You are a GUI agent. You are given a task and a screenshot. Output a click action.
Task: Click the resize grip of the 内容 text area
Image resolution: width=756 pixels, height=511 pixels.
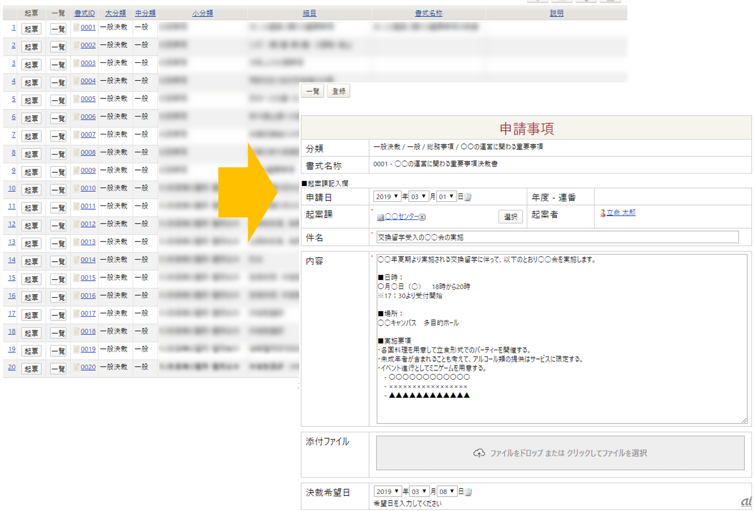tap(744, 420)
